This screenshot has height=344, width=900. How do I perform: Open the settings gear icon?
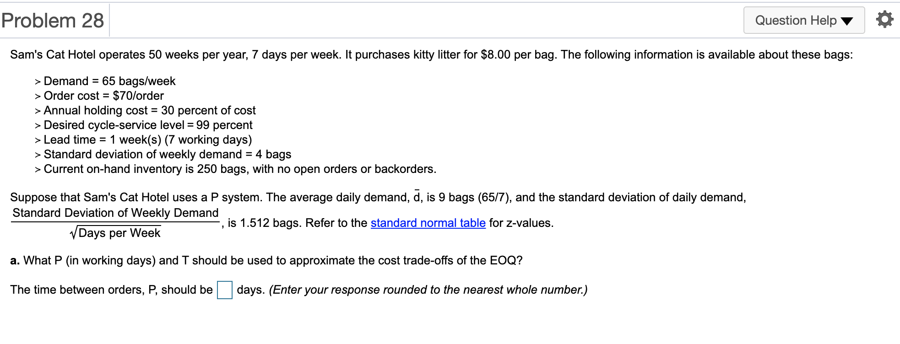point(884,20)
